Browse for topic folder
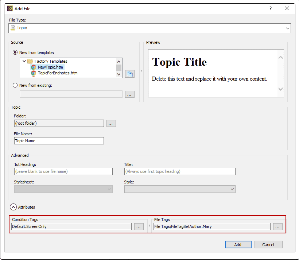 pos(111,123)
